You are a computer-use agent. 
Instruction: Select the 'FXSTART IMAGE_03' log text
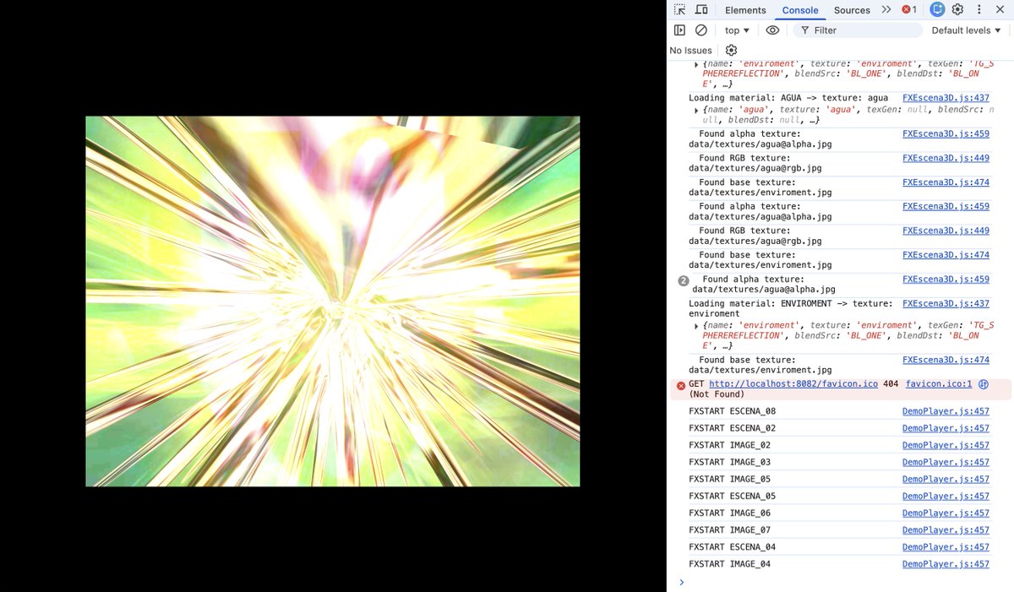(729, 462)
